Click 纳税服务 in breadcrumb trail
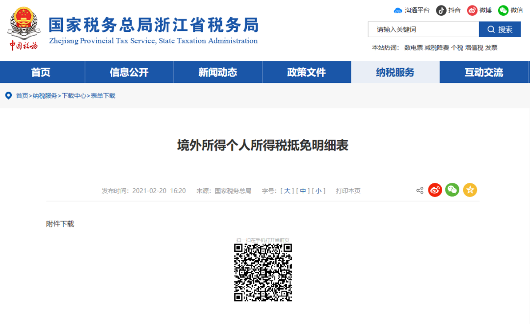 coord(45,96)
